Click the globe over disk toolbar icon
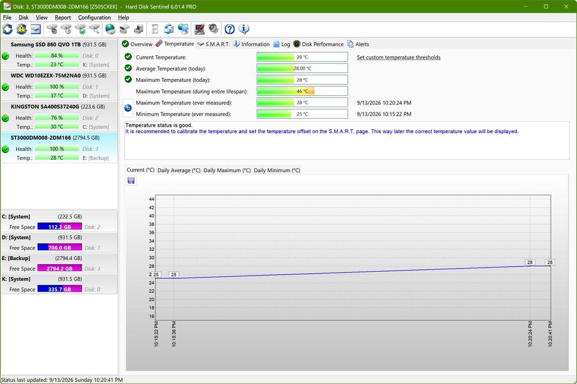The height and width of the screenshot is (384, 577). pyautogui.click(x=110, y=29)
